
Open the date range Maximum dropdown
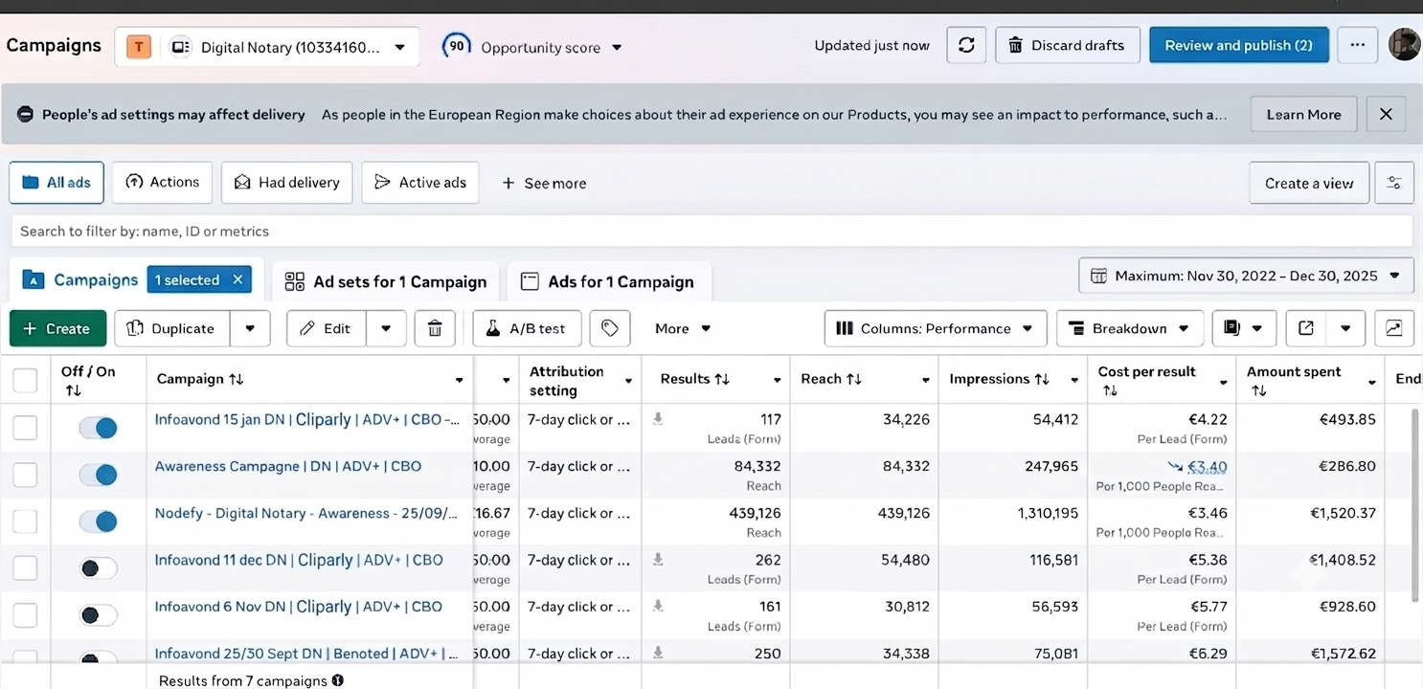pyautogui.click(x=1246, y=276)
